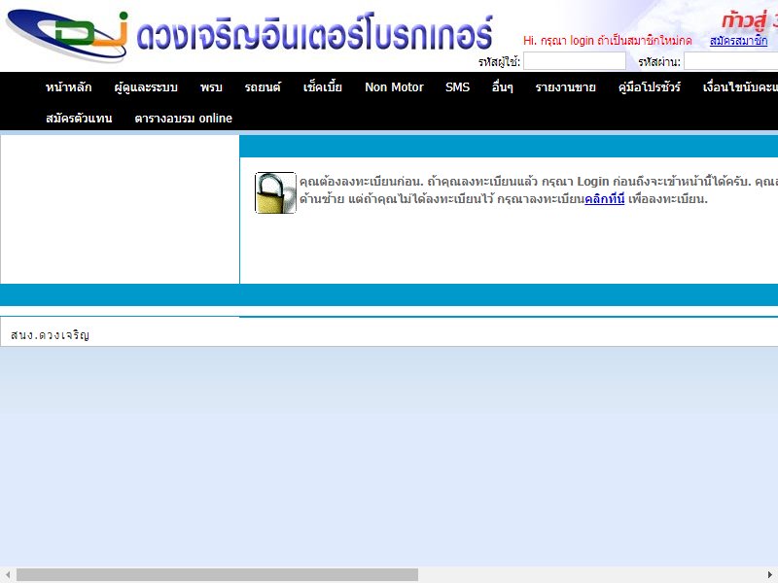The image size is (778, 583).
Task: Go to เช็คเบี้ย menu item
Action: coord(323,87)
